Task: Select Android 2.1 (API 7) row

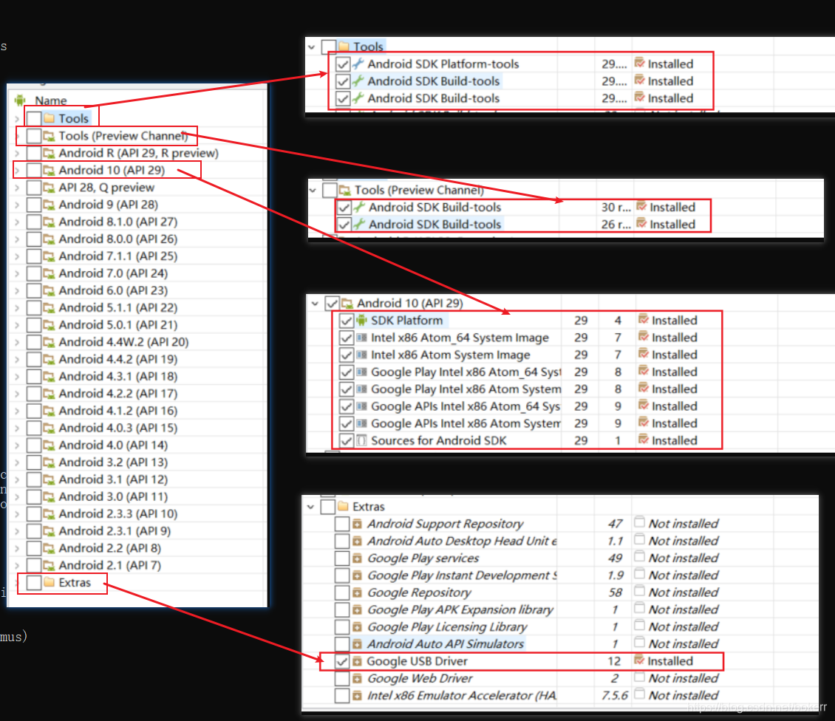Action: (x=137, y=565)
